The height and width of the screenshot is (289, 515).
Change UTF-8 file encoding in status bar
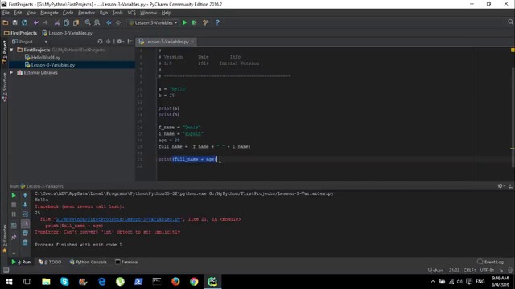point(487,271)
